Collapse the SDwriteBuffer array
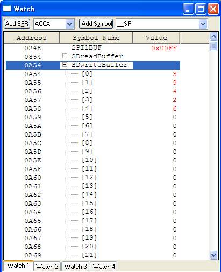Viewport: 221px width, 272px height. click(x=65, y=65)
